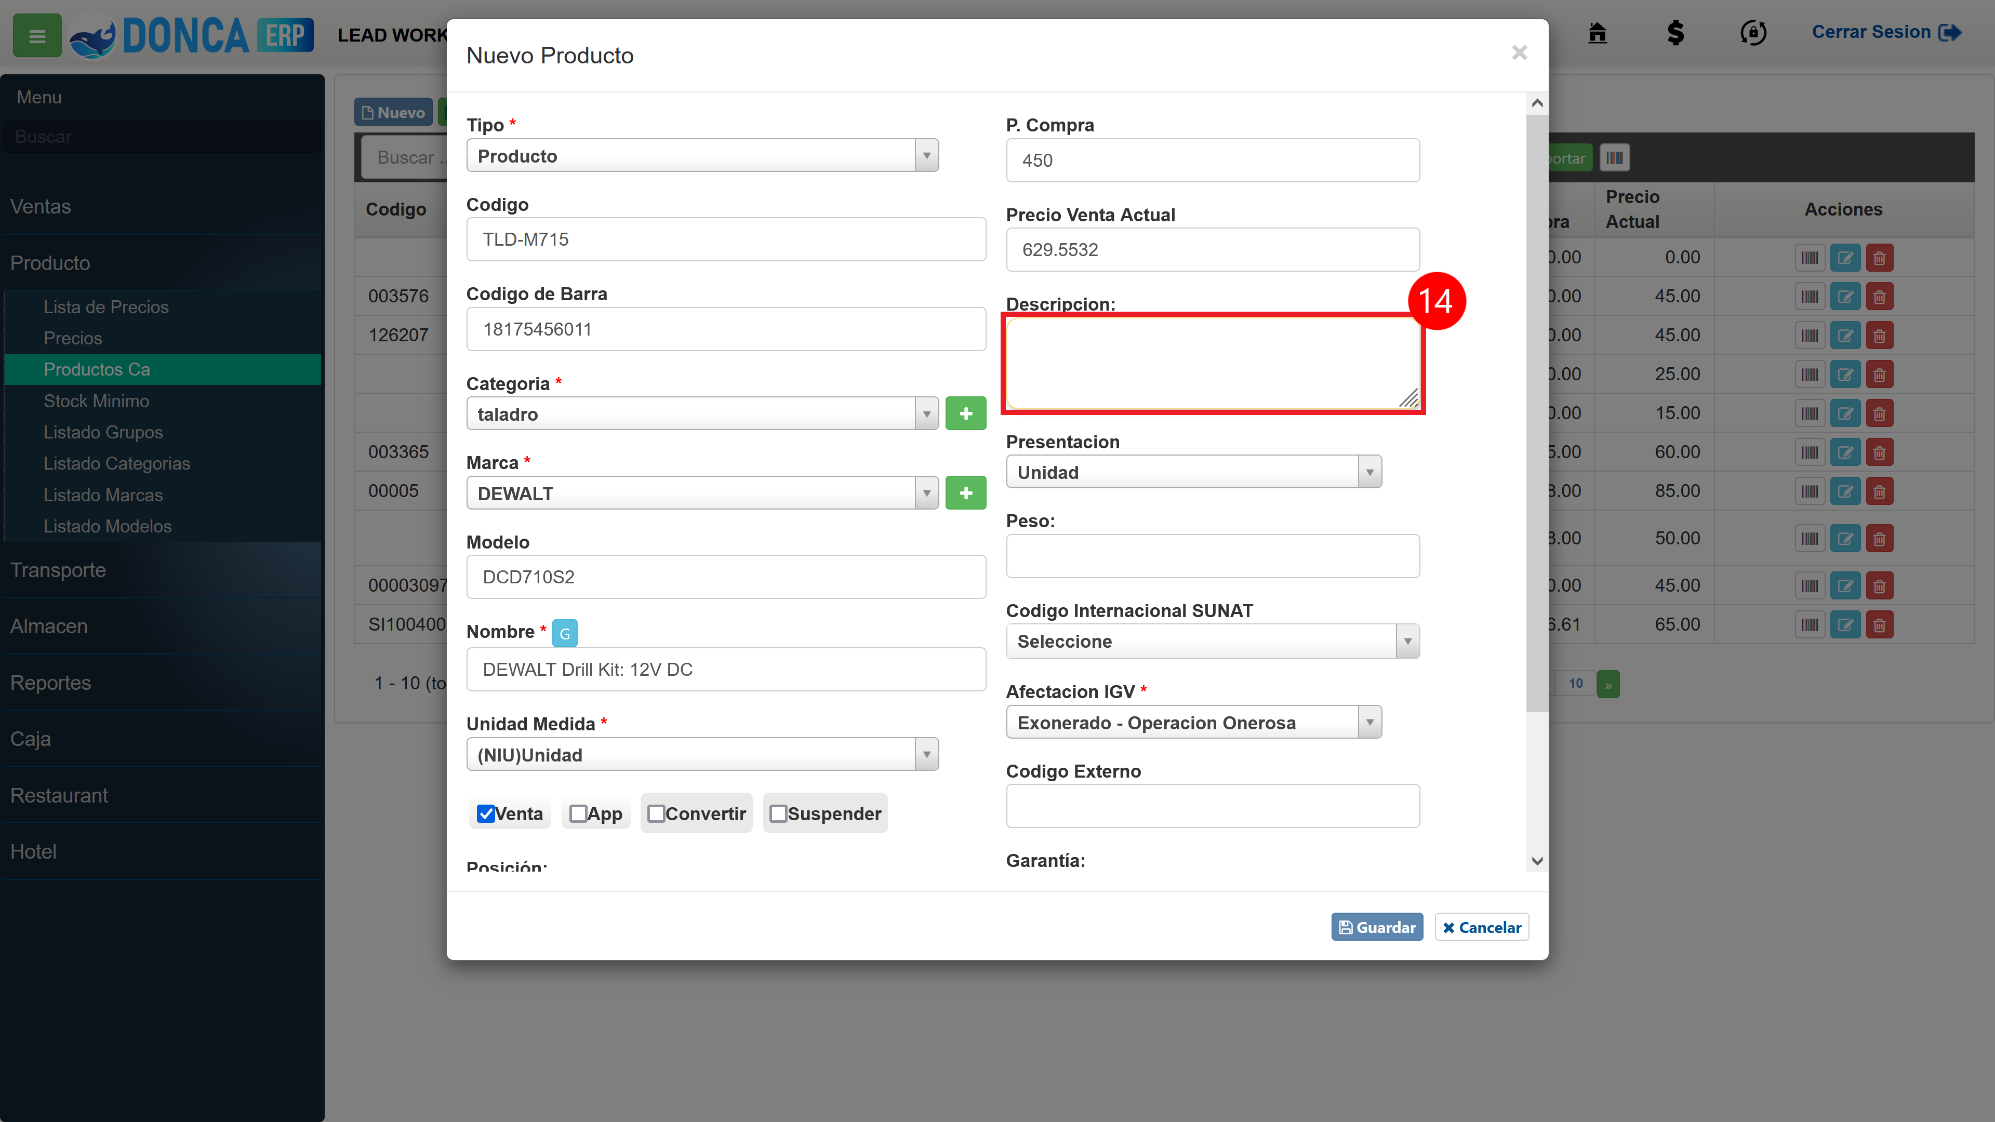
Task: Click the lock refresh icon in header
Action: [x=1753, y=33]
